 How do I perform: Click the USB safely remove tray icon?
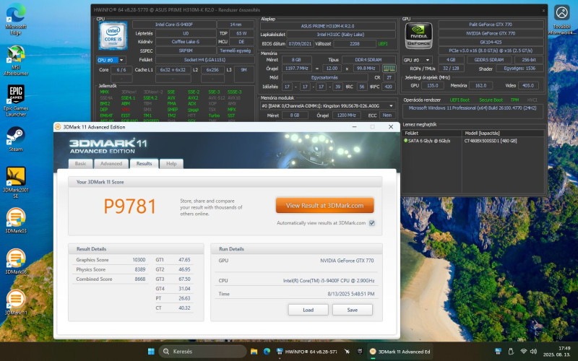pyautogui.click(x=511, y=351)
